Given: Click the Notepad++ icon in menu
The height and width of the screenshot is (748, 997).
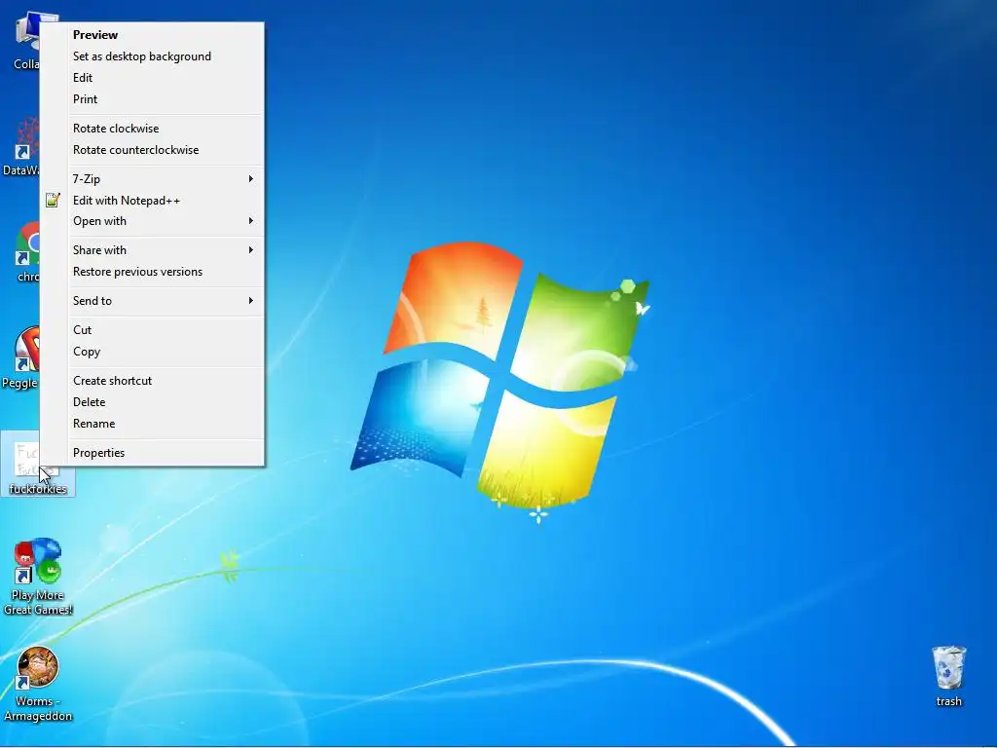Looking at the screenshot, I should (53, 201).
